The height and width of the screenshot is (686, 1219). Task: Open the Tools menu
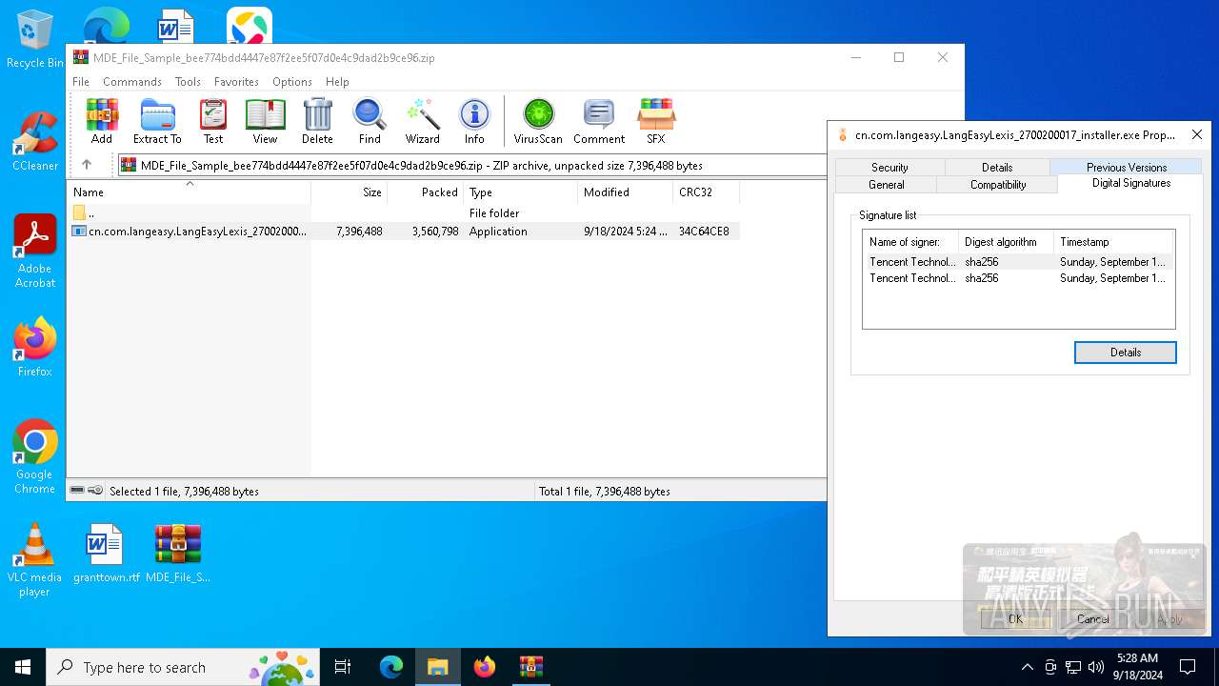pyautogui.click(x=188, y=82)
